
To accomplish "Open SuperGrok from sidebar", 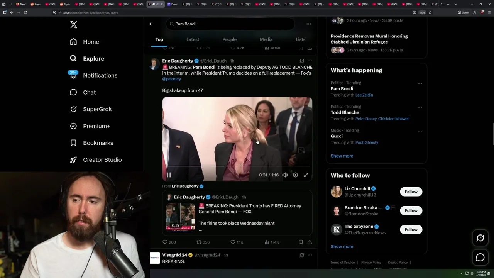I will point(91,109).
